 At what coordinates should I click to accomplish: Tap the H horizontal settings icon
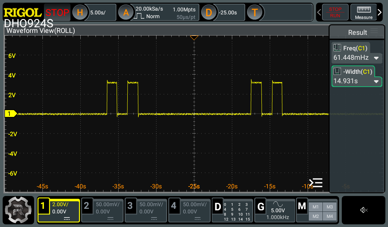tap(80, 12)
